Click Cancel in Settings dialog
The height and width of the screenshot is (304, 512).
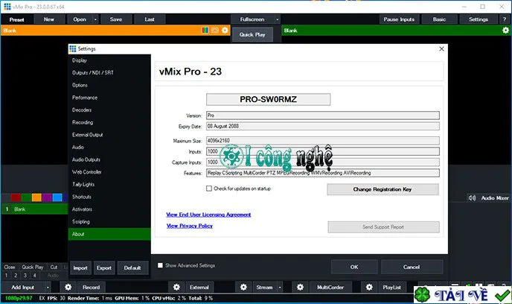pos(412,267)
